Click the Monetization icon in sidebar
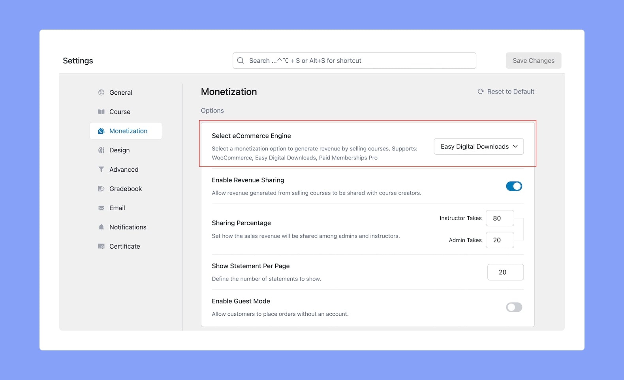624x380 pixels. pyautogui.click(x=101, y=131)
